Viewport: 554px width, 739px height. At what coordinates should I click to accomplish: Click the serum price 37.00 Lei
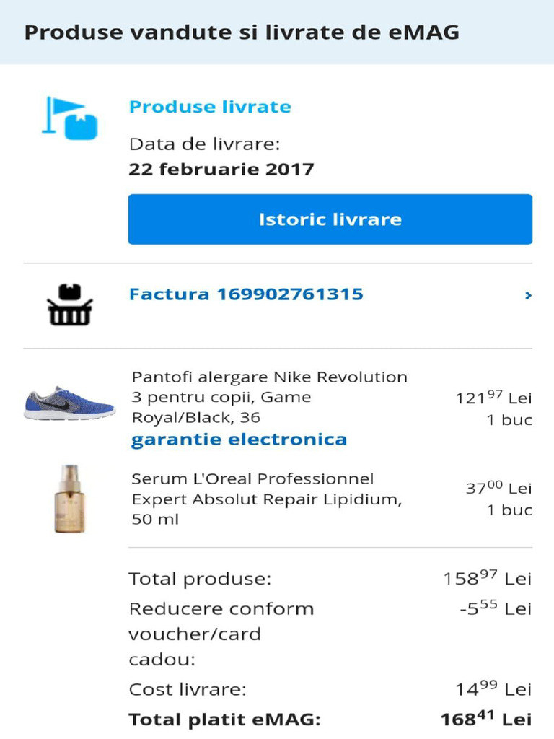(498, 489)
